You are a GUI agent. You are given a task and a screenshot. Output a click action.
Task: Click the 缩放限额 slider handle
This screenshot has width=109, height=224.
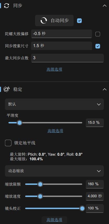click(40, 184)
